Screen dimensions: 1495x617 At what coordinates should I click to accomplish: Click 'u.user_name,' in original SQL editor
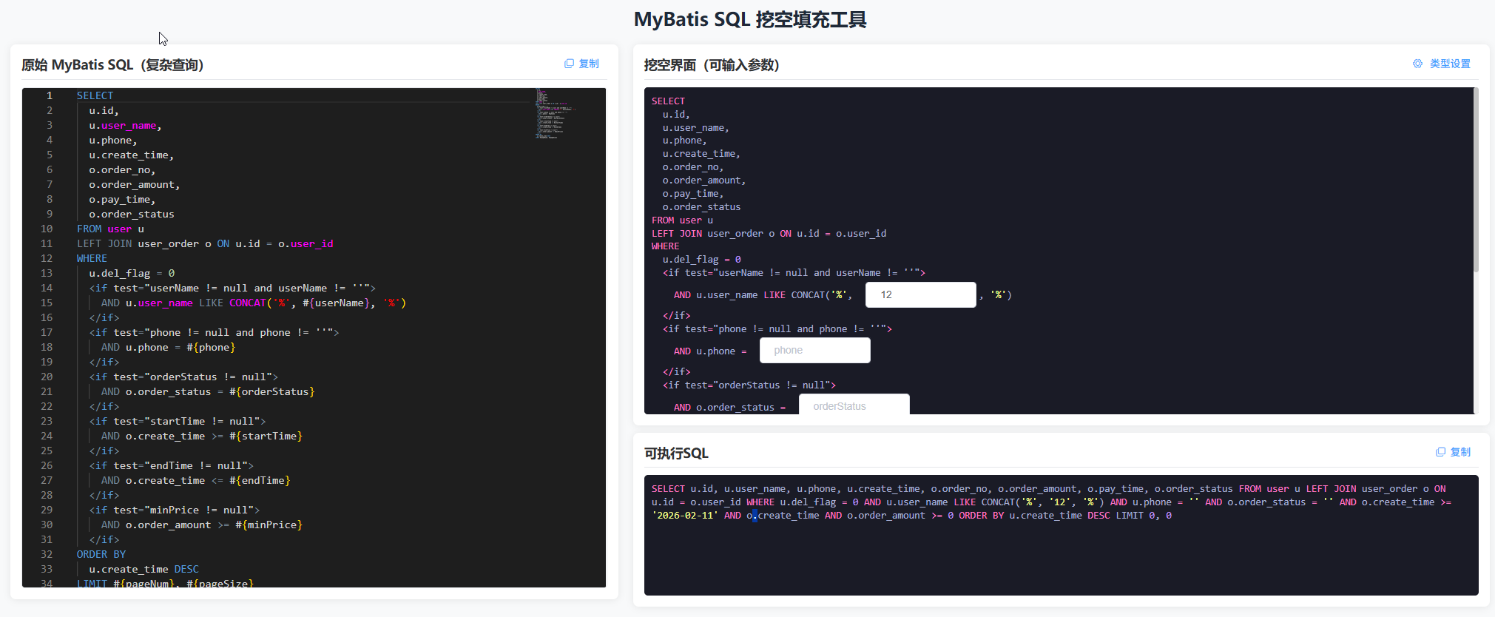[125, 125]
